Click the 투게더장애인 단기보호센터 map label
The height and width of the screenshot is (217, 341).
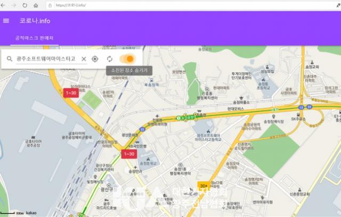point(241,76)
